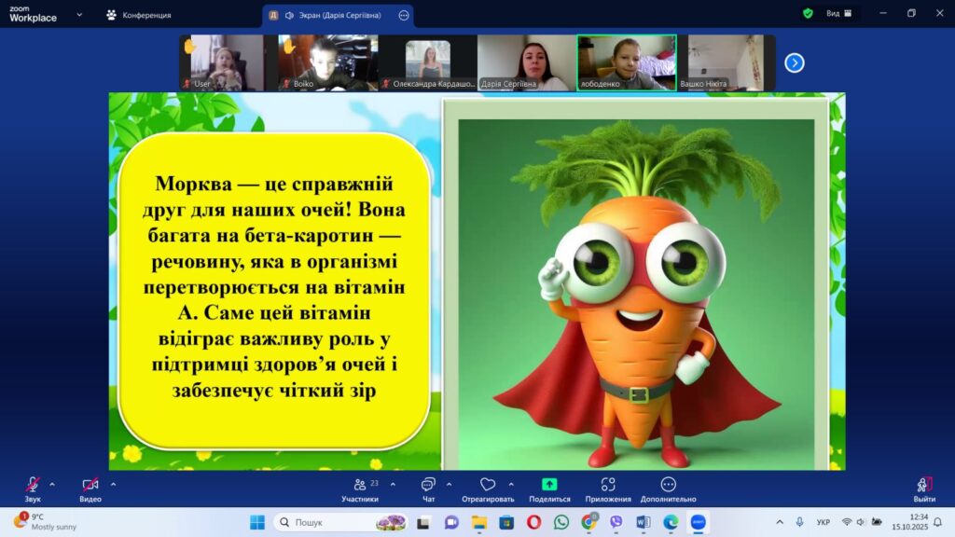Open the Отреагировать reactions menu
Image resolution: width=955 pixels, height=537 pixels.
[x=488, y=489]
